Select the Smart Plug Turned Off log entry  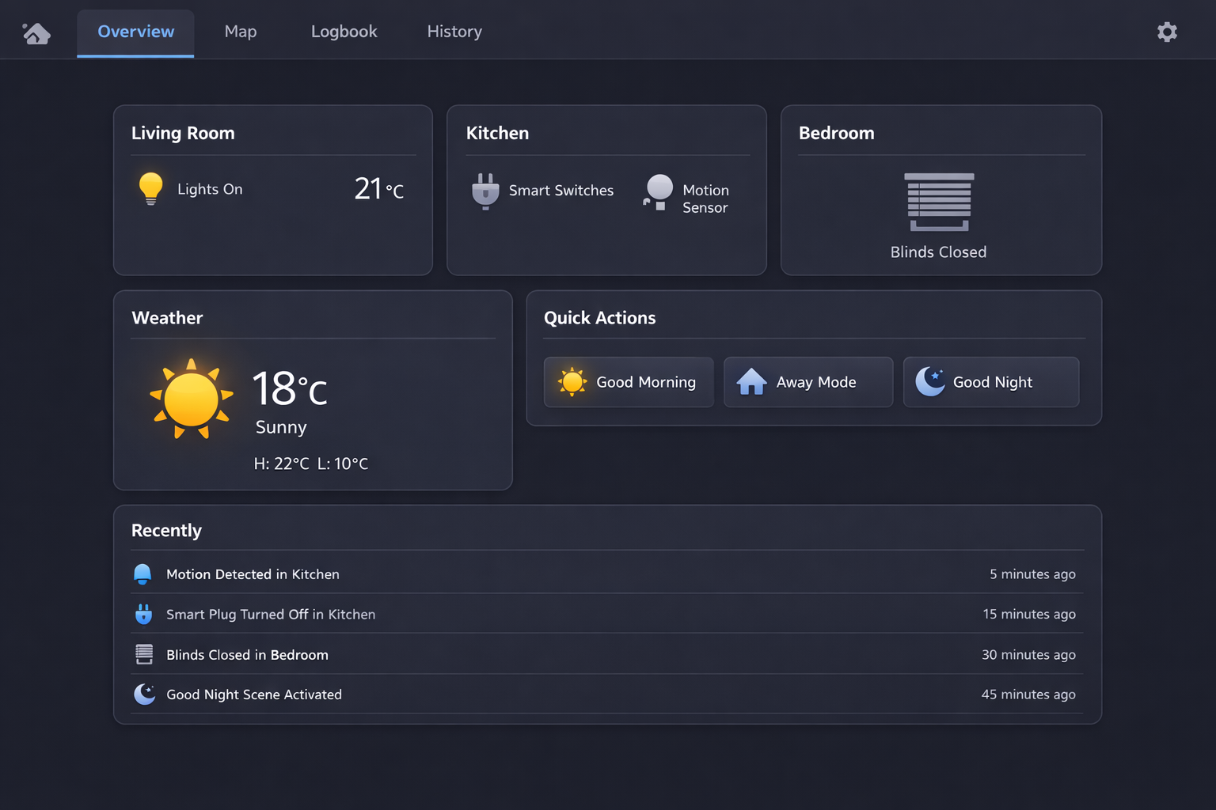[x=270, y=614]
